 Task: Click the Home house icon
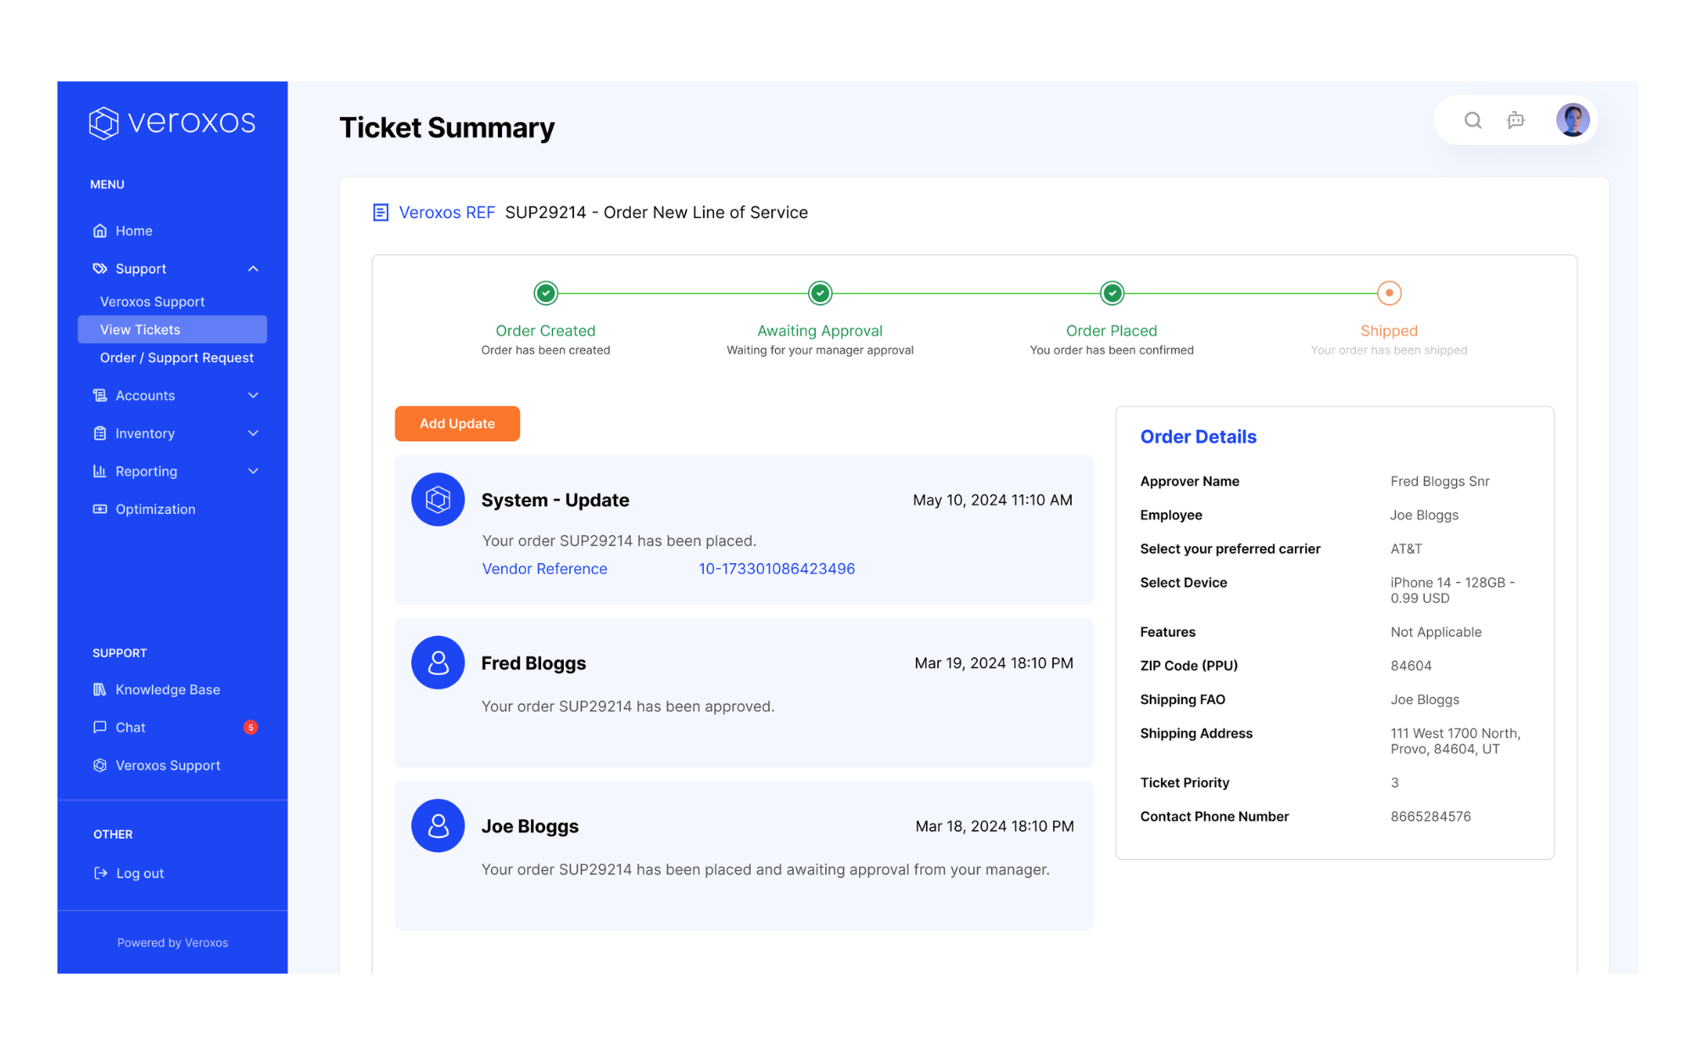click(100, 231)
